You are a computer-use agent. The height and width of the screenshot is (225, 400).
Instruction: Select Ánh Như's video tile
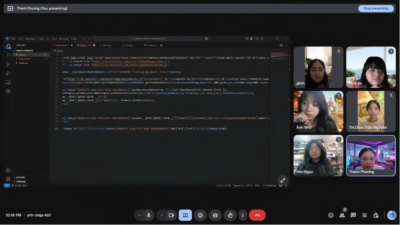click(318, 111)
